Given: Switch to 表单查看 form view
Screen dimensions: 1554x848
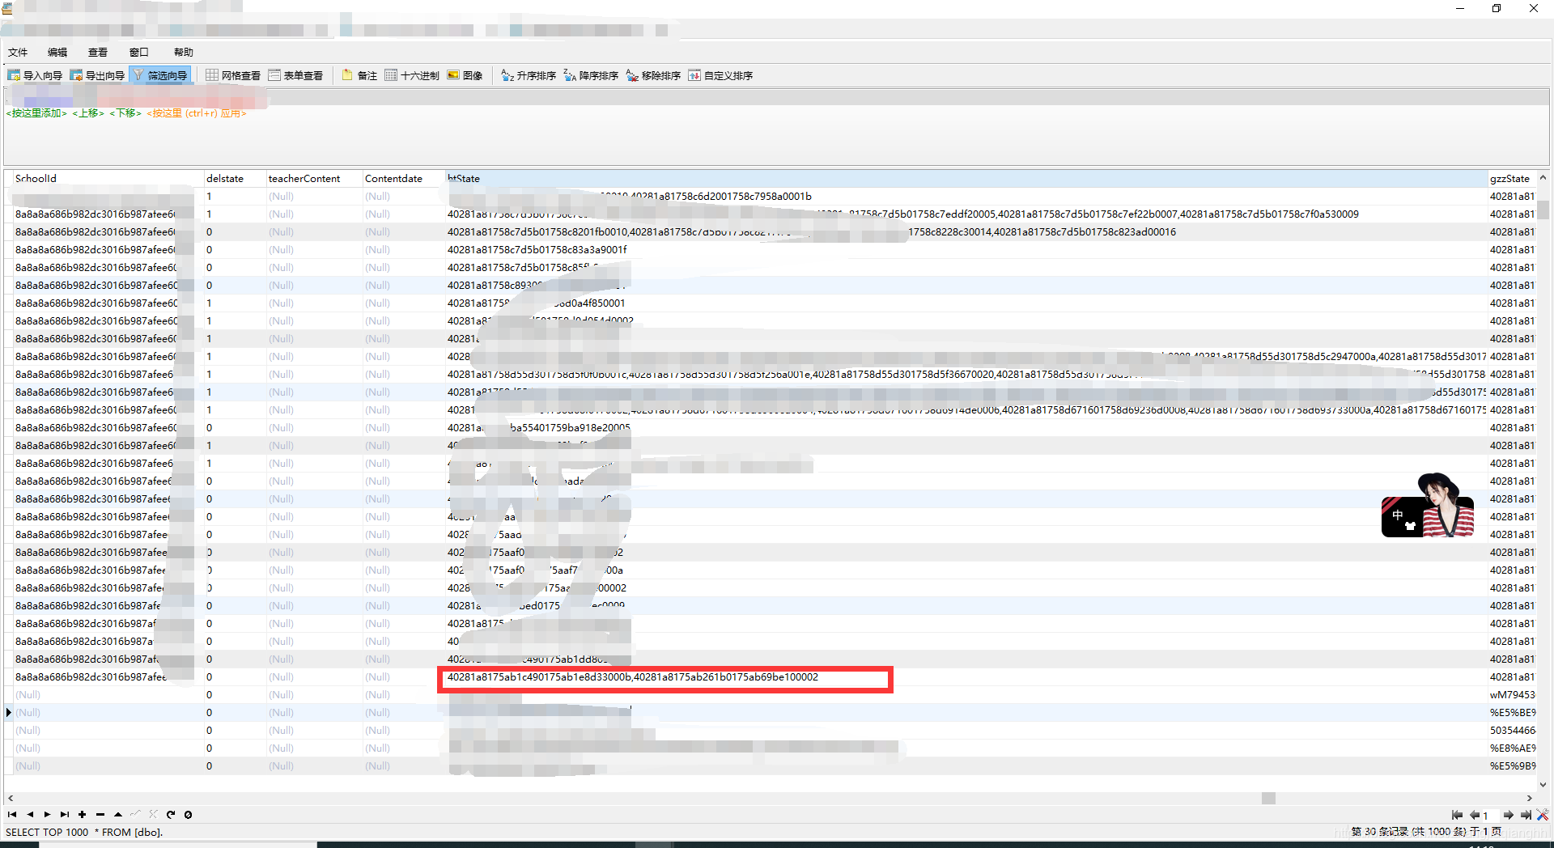Looking at the screenshot, I should (x=295, y=75).
